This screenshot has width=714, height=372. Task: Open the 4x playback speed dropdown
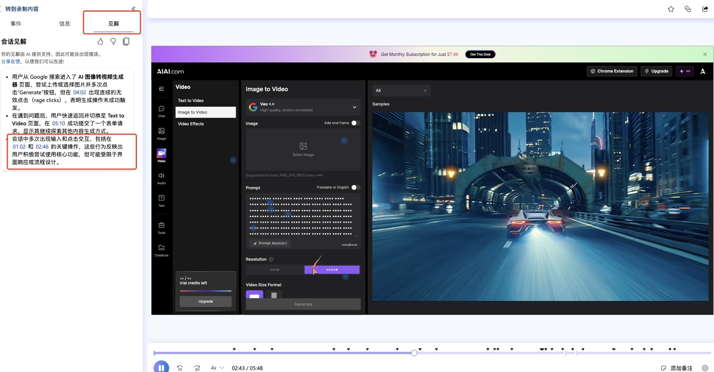tap(217, 368)
